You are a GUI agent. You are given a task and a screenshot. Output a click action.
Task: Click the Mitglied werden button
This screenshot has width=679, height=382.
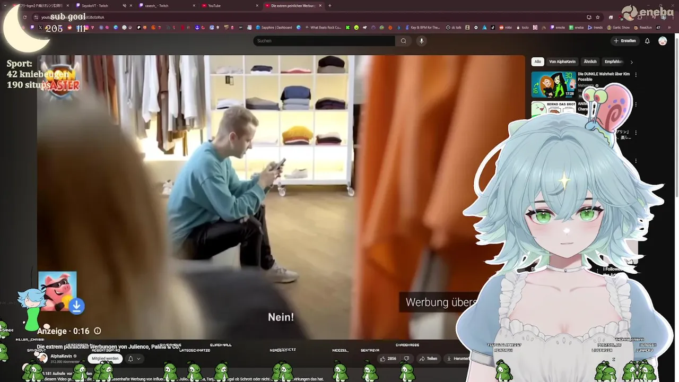click(x=105, y=359)
